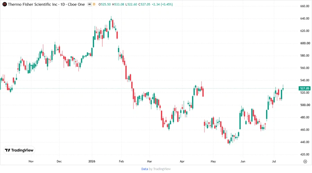Click the Thermo Fisher Scientific Inc title

coord(33,4)
